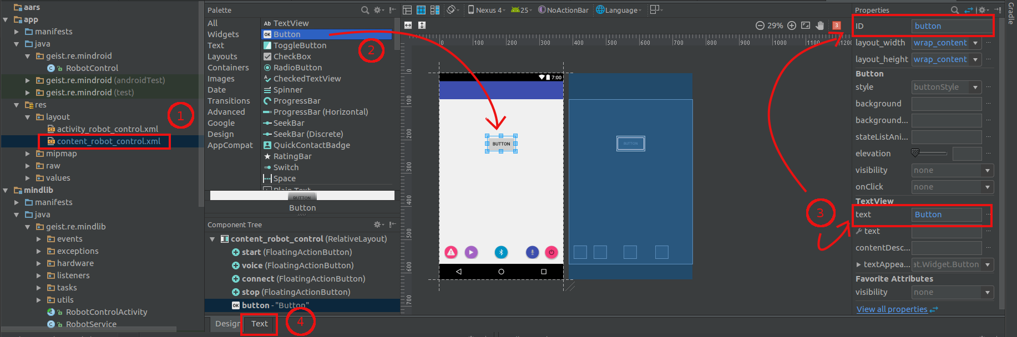The image size is (1017, 337).
Task: Collapse the res folder in project tree
Action: click(17, 105)
